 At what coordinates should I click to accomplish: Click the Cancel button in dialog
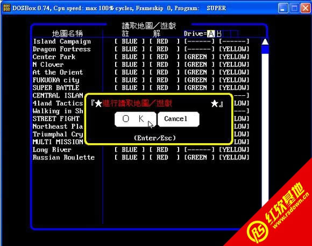(179, 119)
